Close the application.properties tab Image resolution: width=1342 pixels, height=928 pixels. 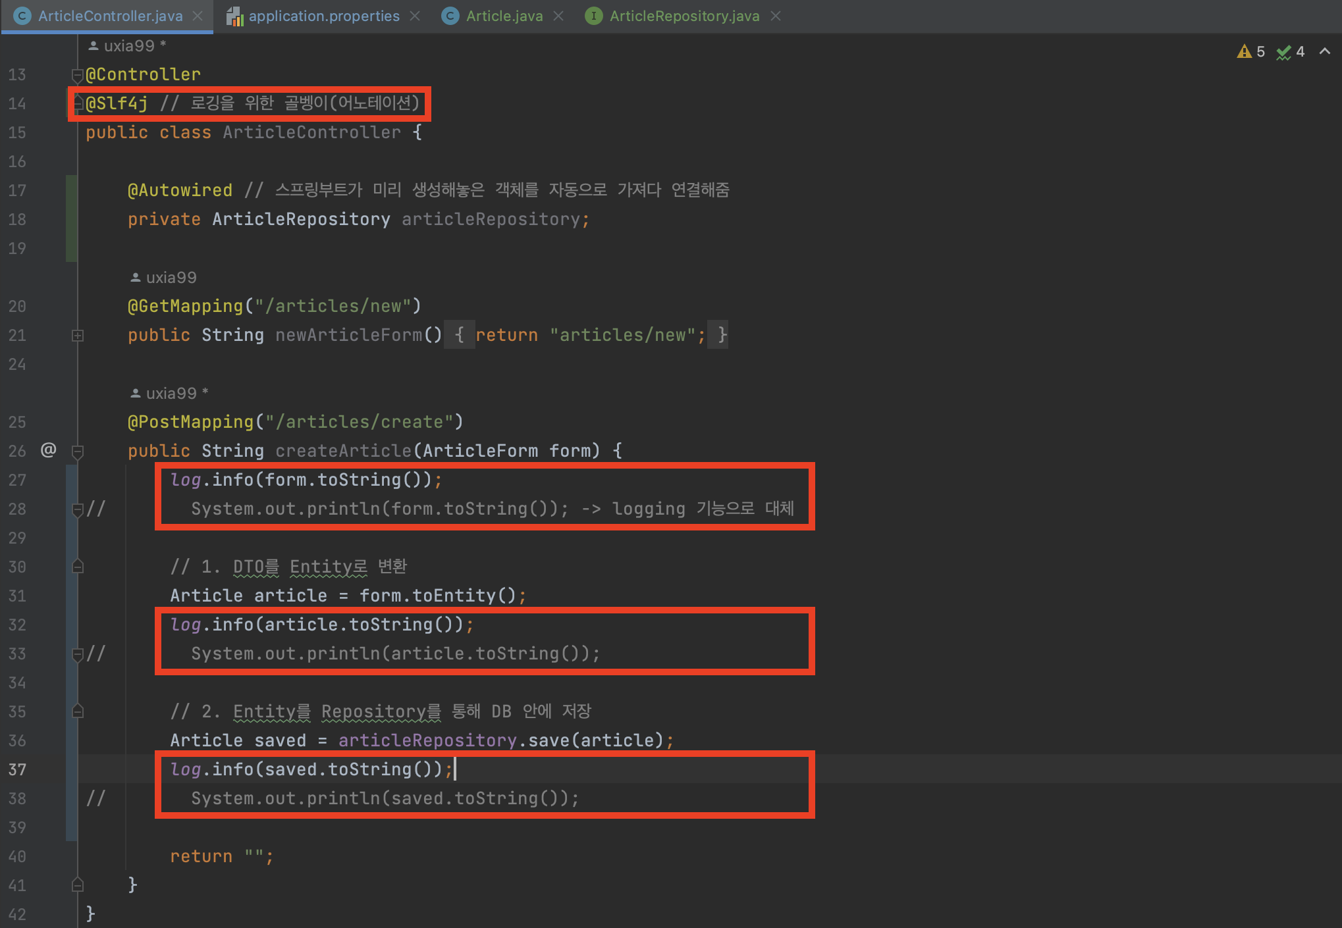[415, 16]
